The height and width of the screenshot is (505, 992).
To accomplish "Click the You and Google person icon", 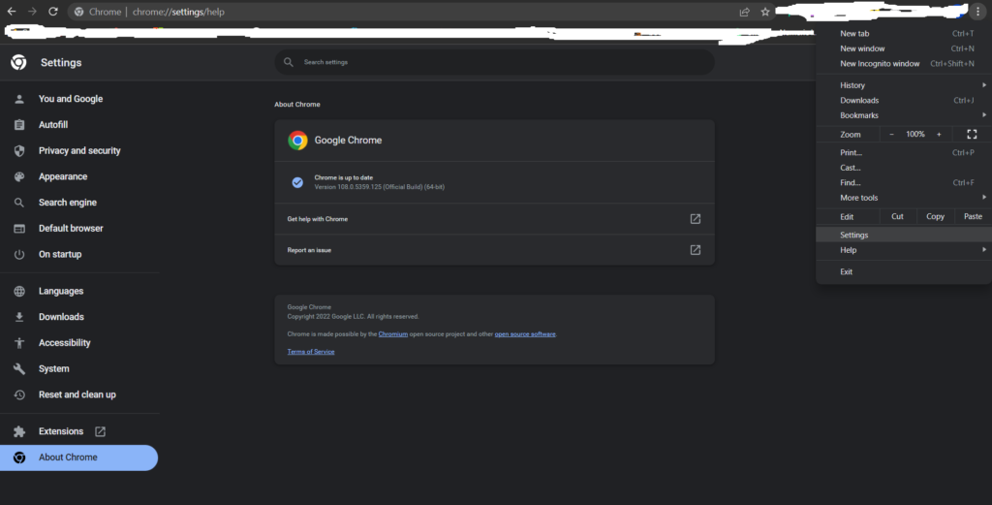I will coord(19,99).
